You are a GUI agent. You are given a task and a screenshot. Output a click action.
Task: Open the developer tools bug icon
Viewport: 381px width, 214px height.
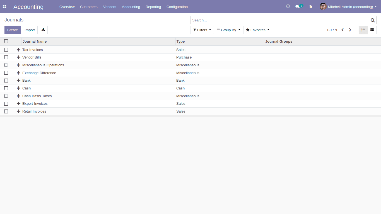click(311, 7)
